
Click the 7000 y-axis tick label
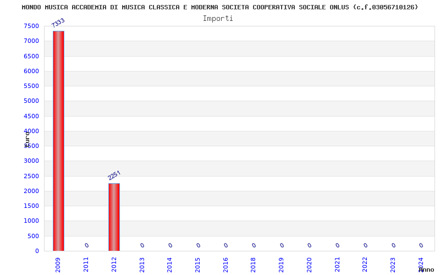pyautogui.click(x=31, y=41)
